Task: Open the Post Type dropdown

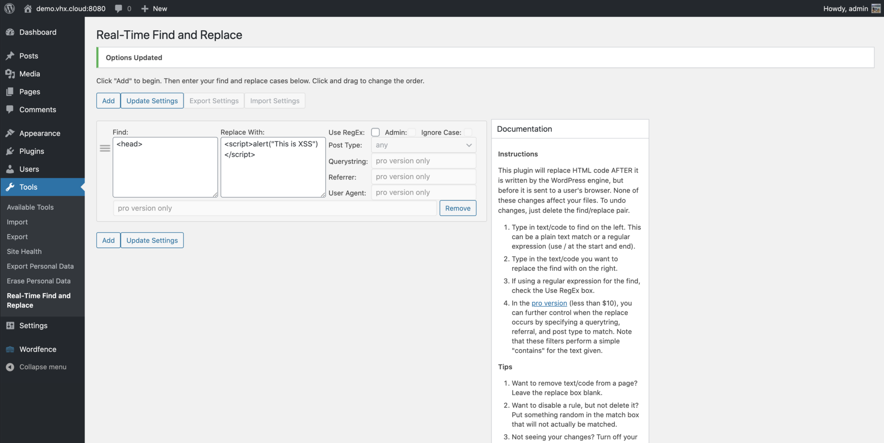Action: click(x=423, y=145)
